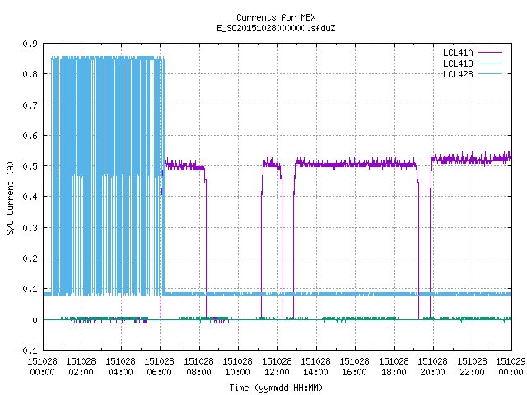Click the y-axis label "S/C Current (A)"

tap(10, 198)
